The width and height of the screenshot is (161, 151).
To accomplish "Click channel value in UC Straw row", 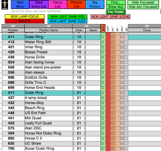I will 79,143.
